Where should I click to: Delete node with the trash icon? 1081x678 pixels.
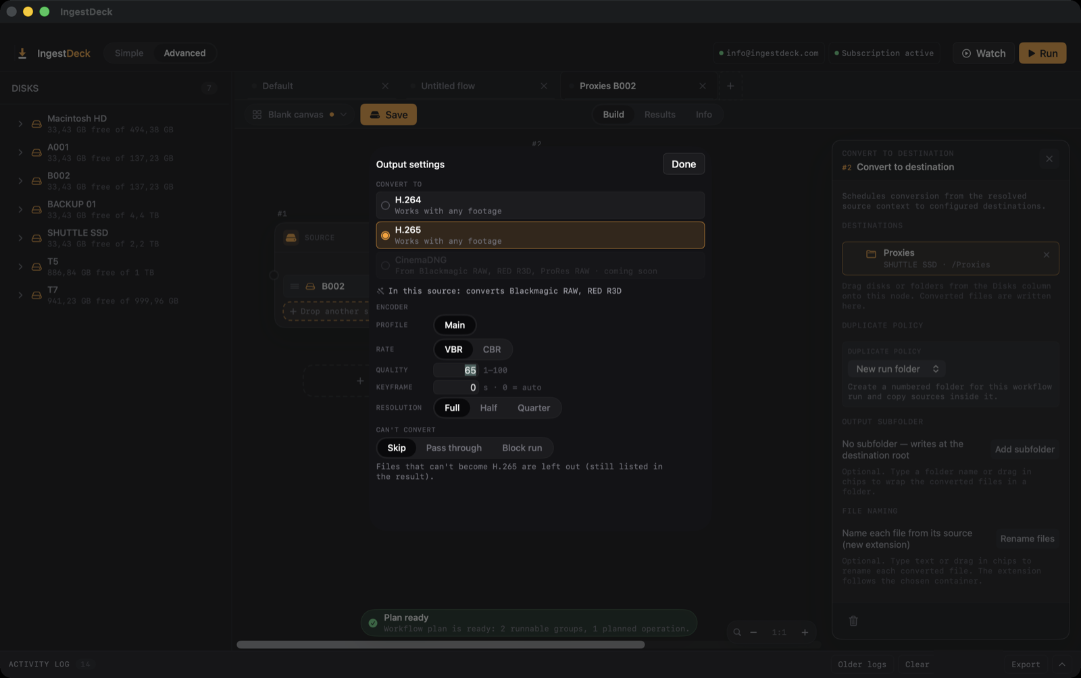coord(853,621)
